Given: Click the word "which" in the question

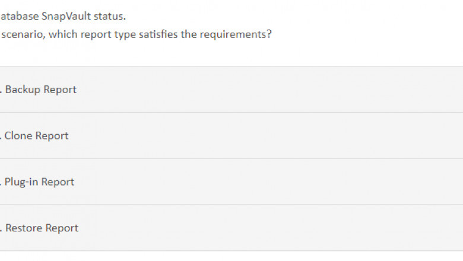Looking at the screenshot, I should (x=62, y=34).
